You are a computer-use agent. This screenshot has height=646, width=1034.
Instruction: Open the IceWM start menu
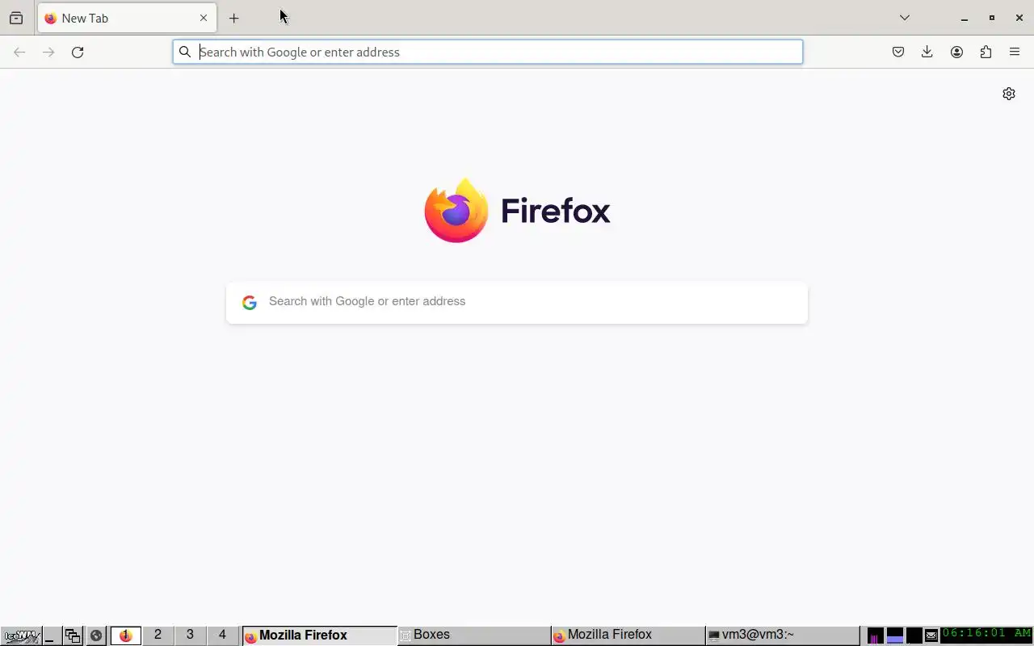point(21,636)
